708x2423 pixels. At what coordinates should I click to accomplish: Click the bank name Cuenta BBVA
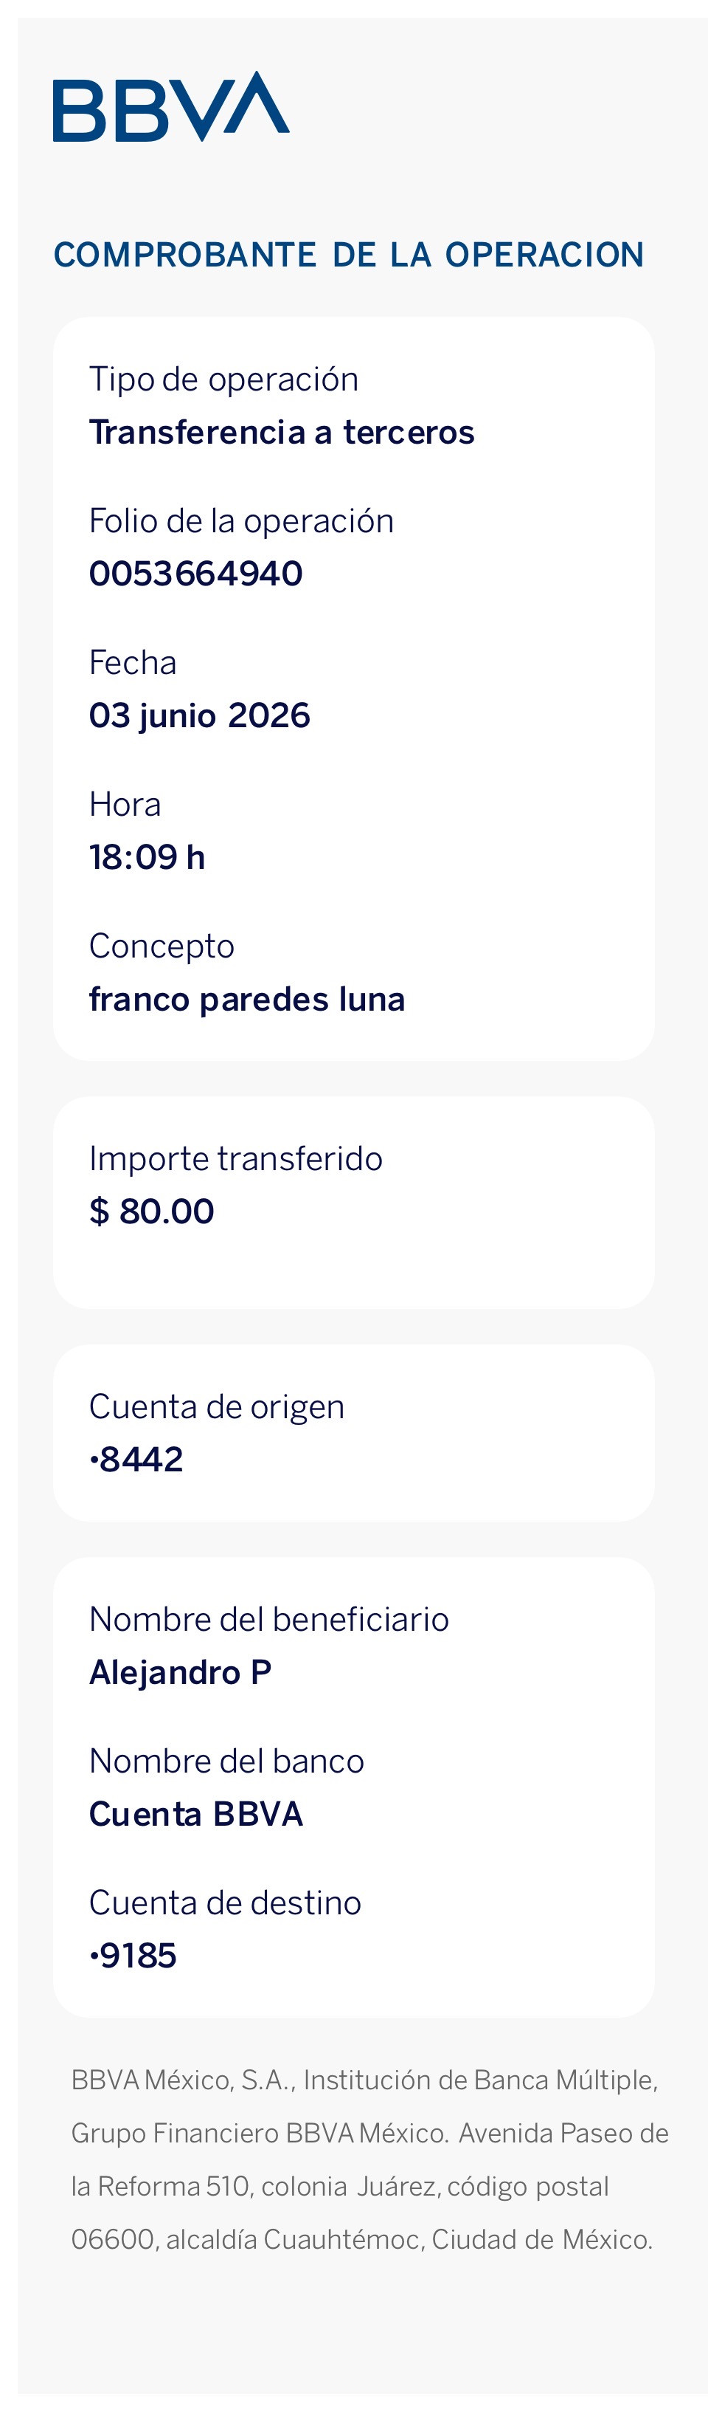(196, 1815)
